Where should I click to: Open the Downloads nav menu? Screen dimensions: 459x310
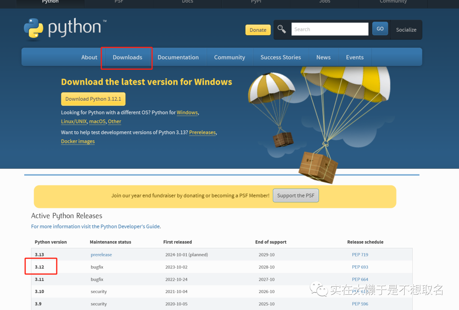coord(127,57)
